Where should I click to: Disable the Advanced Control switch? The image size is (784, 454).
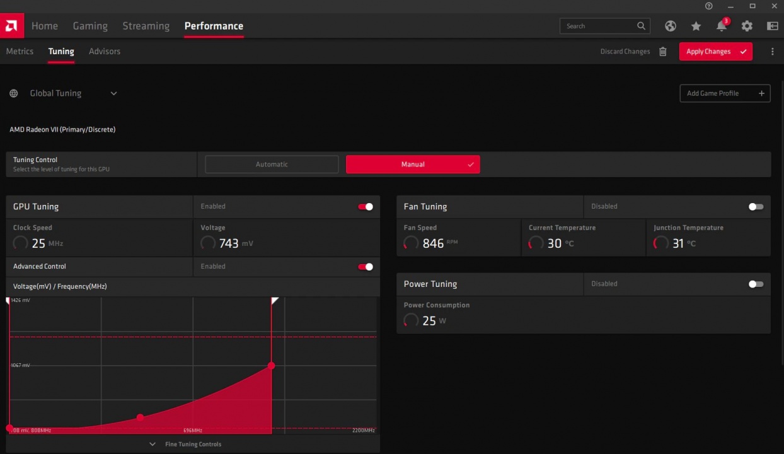[x=366, y=267]
